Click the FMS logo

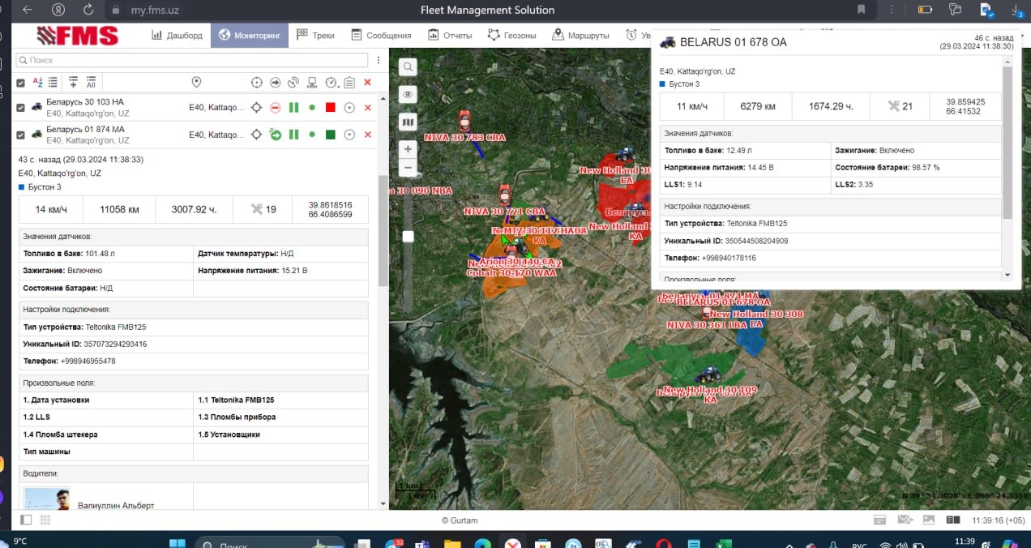point(78,36)
